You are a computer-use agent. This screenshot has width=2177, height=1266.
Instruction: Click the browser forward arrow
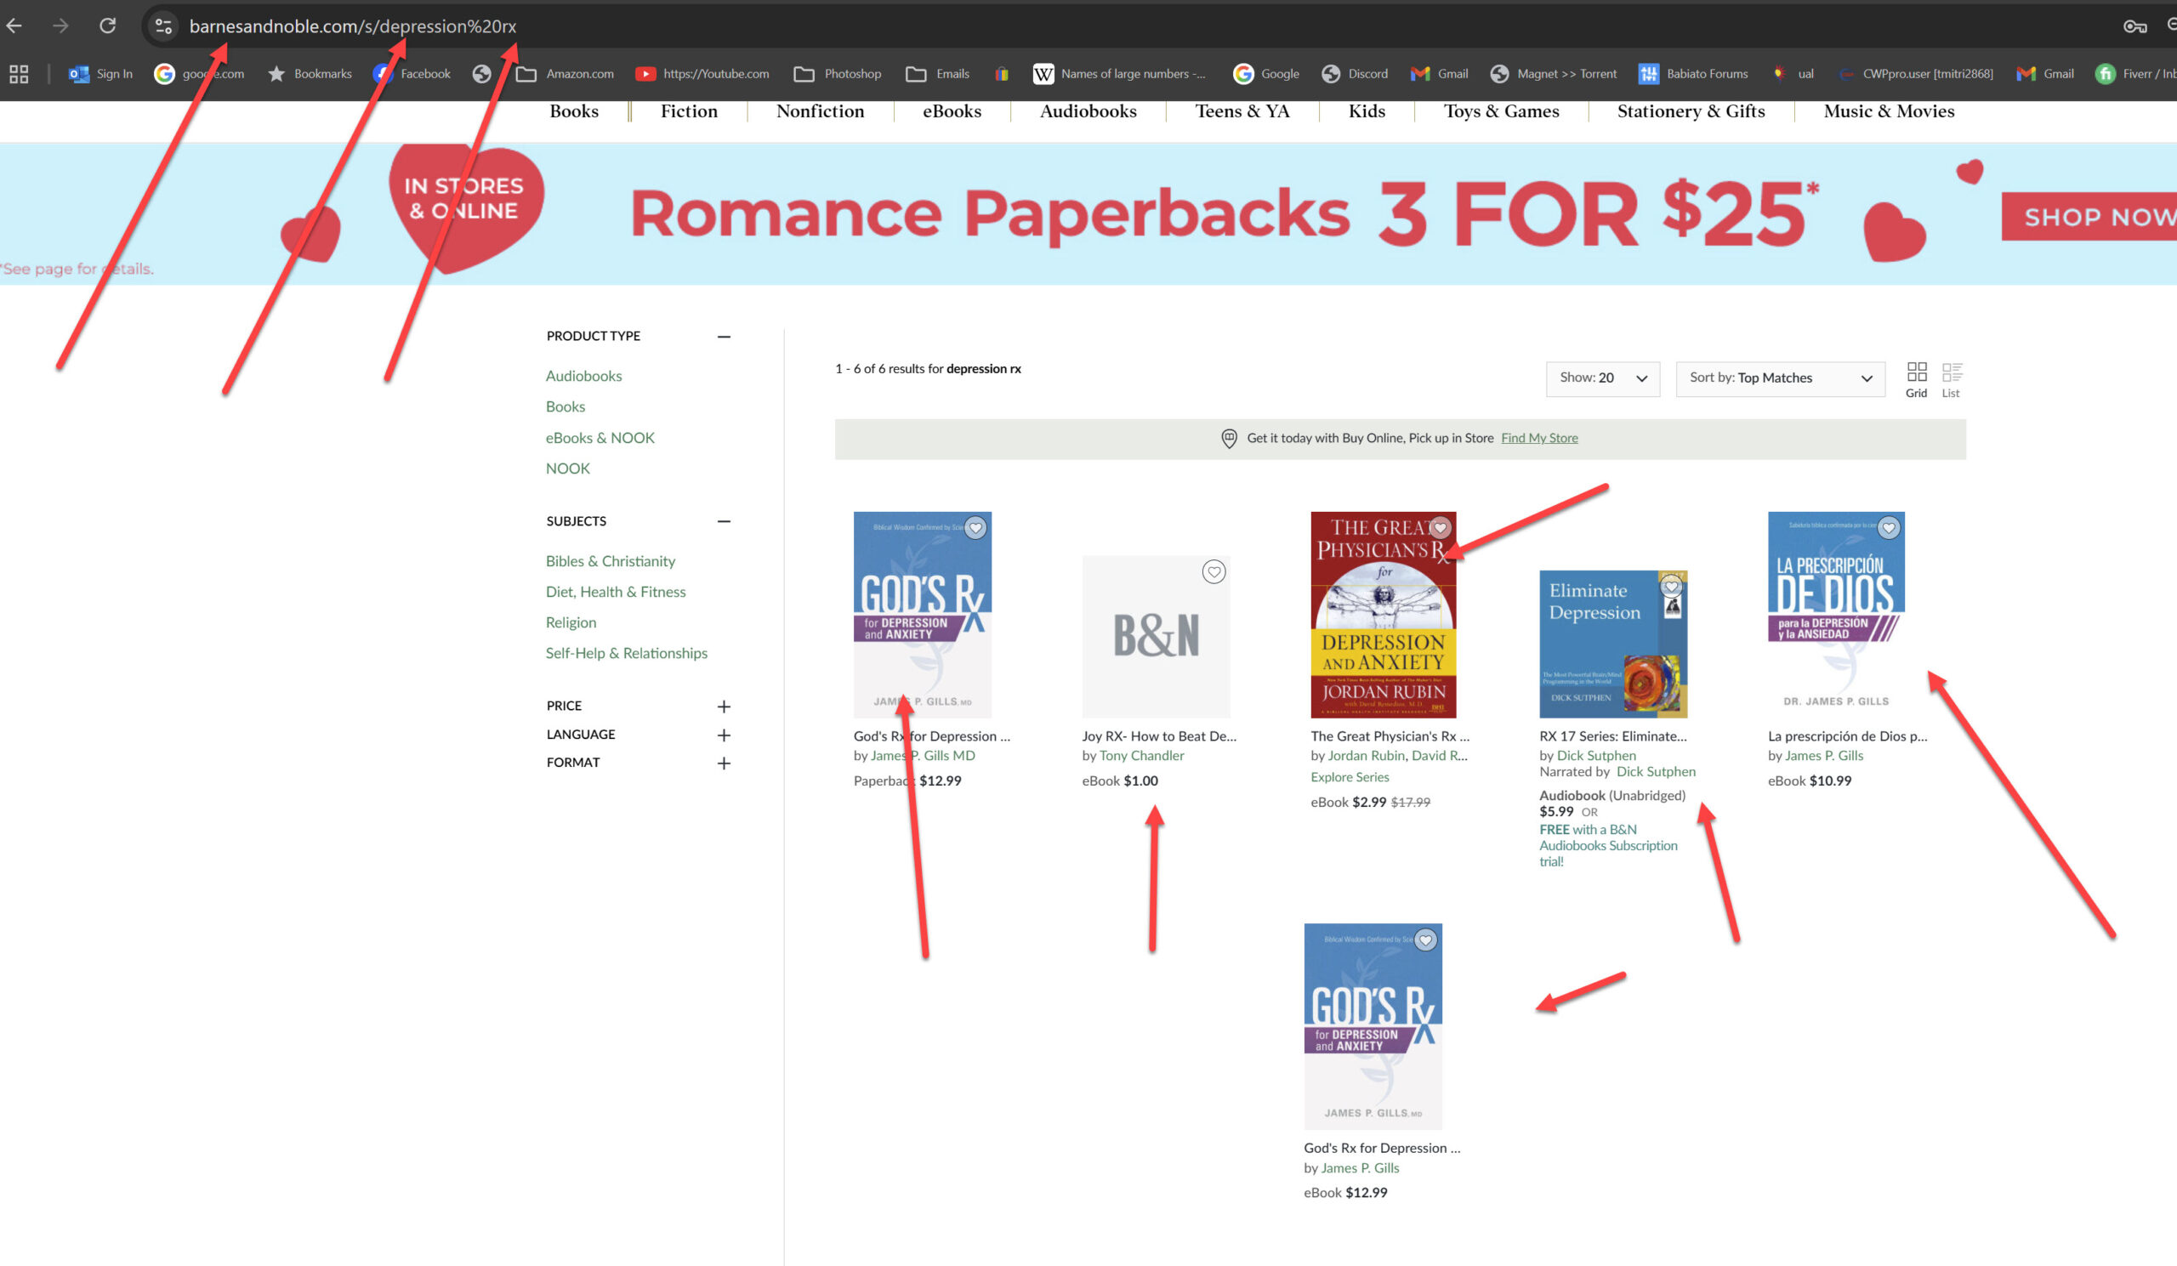60,26
